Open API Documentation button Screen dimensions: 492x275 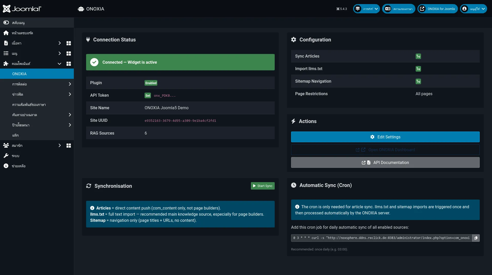coord(385,162)
